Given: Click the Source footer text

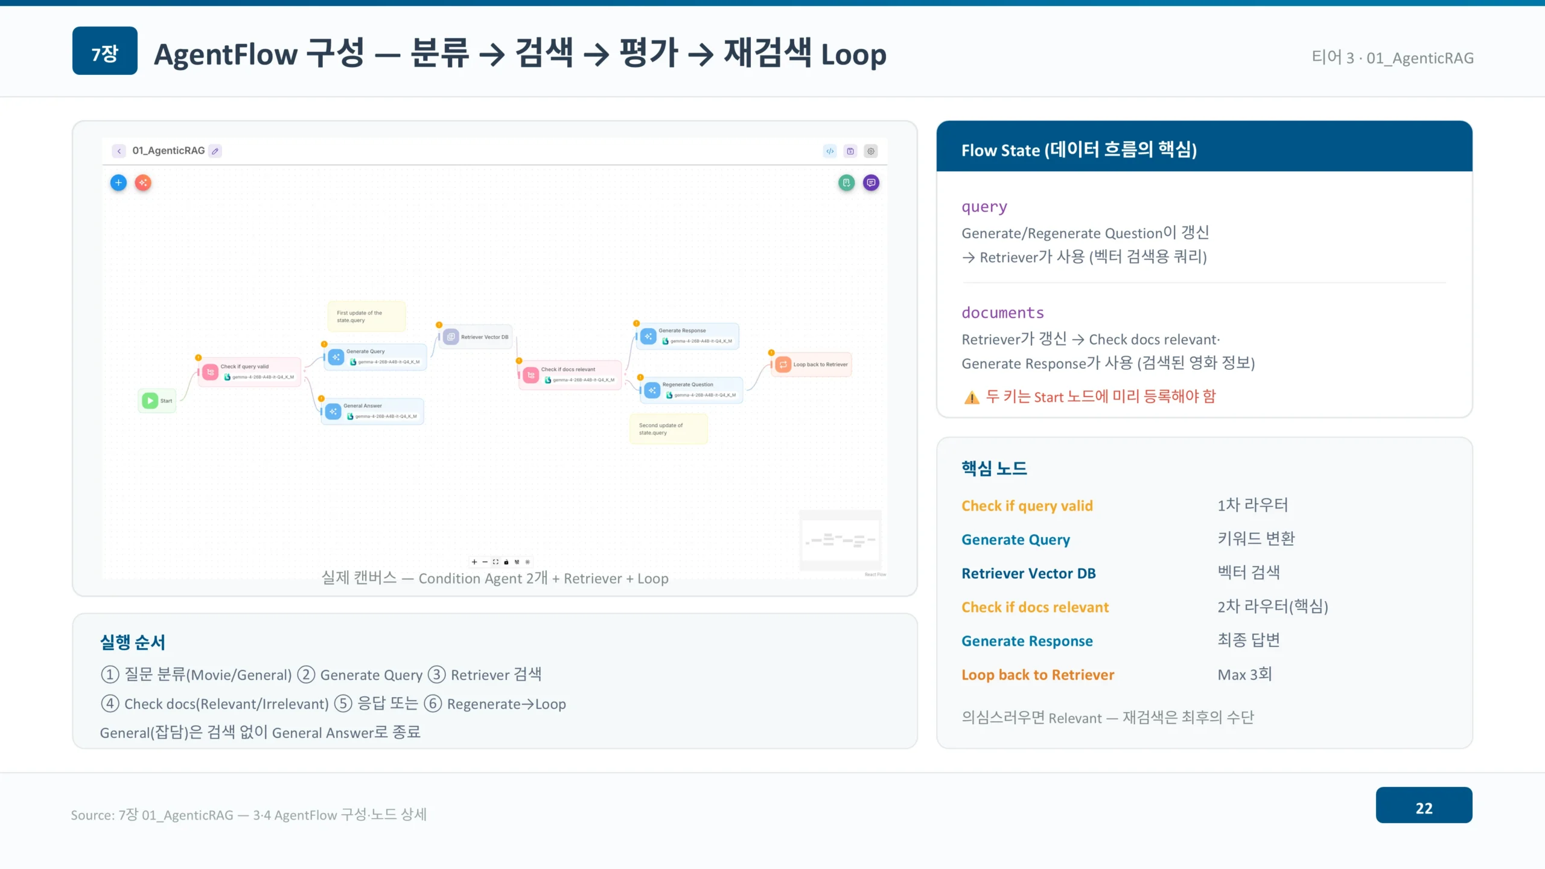Looking at the screenshot, I should (x=249, y=815).
